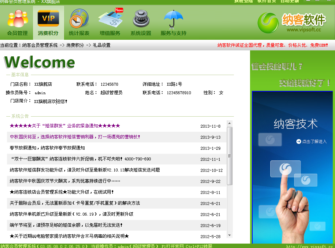Click the announcement list scrollbar thumb

click(x=230, y=156)
